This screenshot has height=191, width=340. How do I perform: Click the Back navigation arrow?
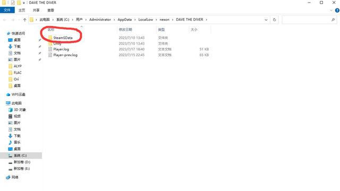5,20
